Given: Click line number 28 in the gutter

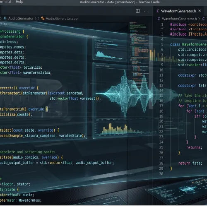Looking at the screenshot, I should (161, 164).
